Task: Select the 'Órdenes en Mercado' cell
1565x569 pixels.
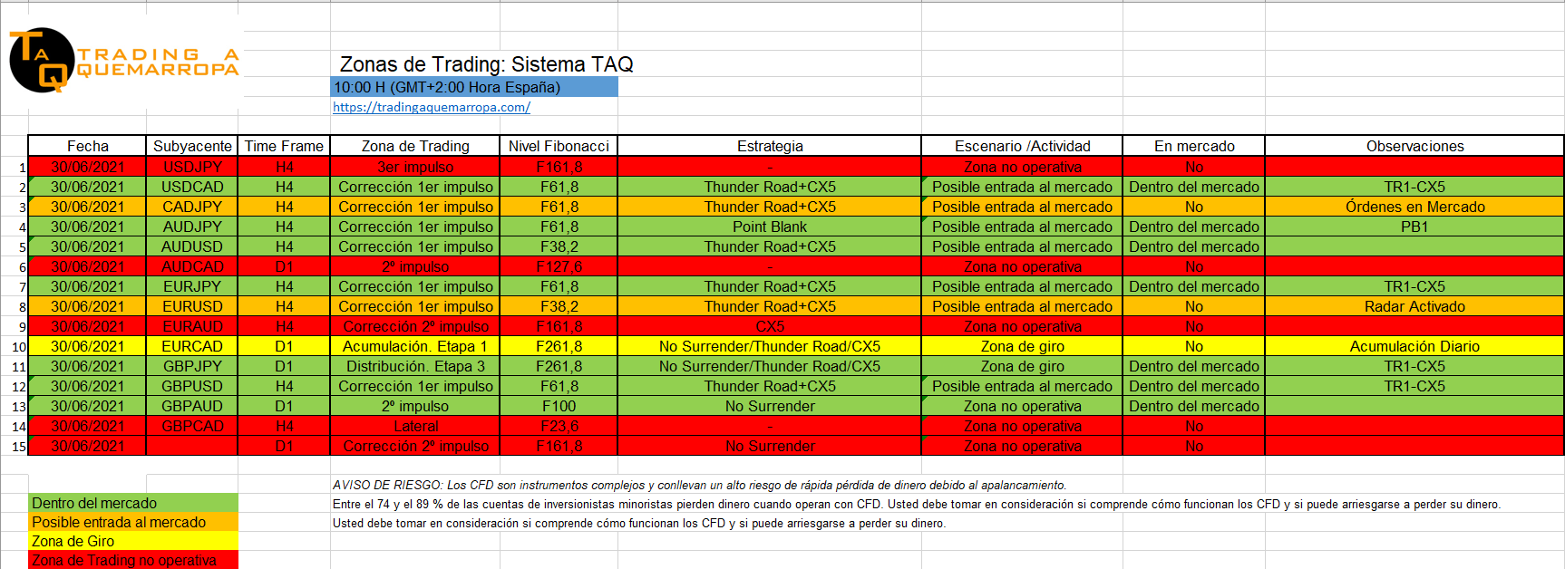Action: click(x=1414, y=207)
